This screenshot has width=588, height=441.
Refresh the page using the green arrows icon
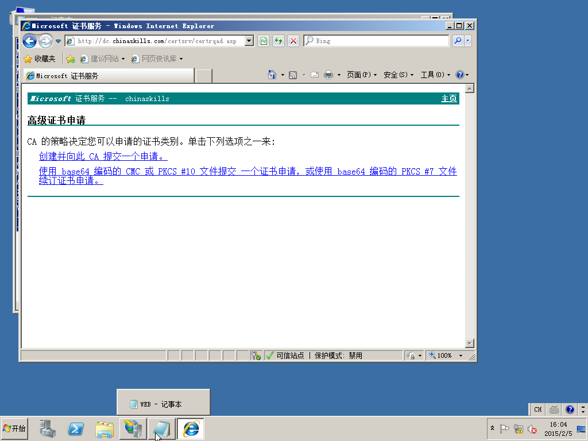278,41
